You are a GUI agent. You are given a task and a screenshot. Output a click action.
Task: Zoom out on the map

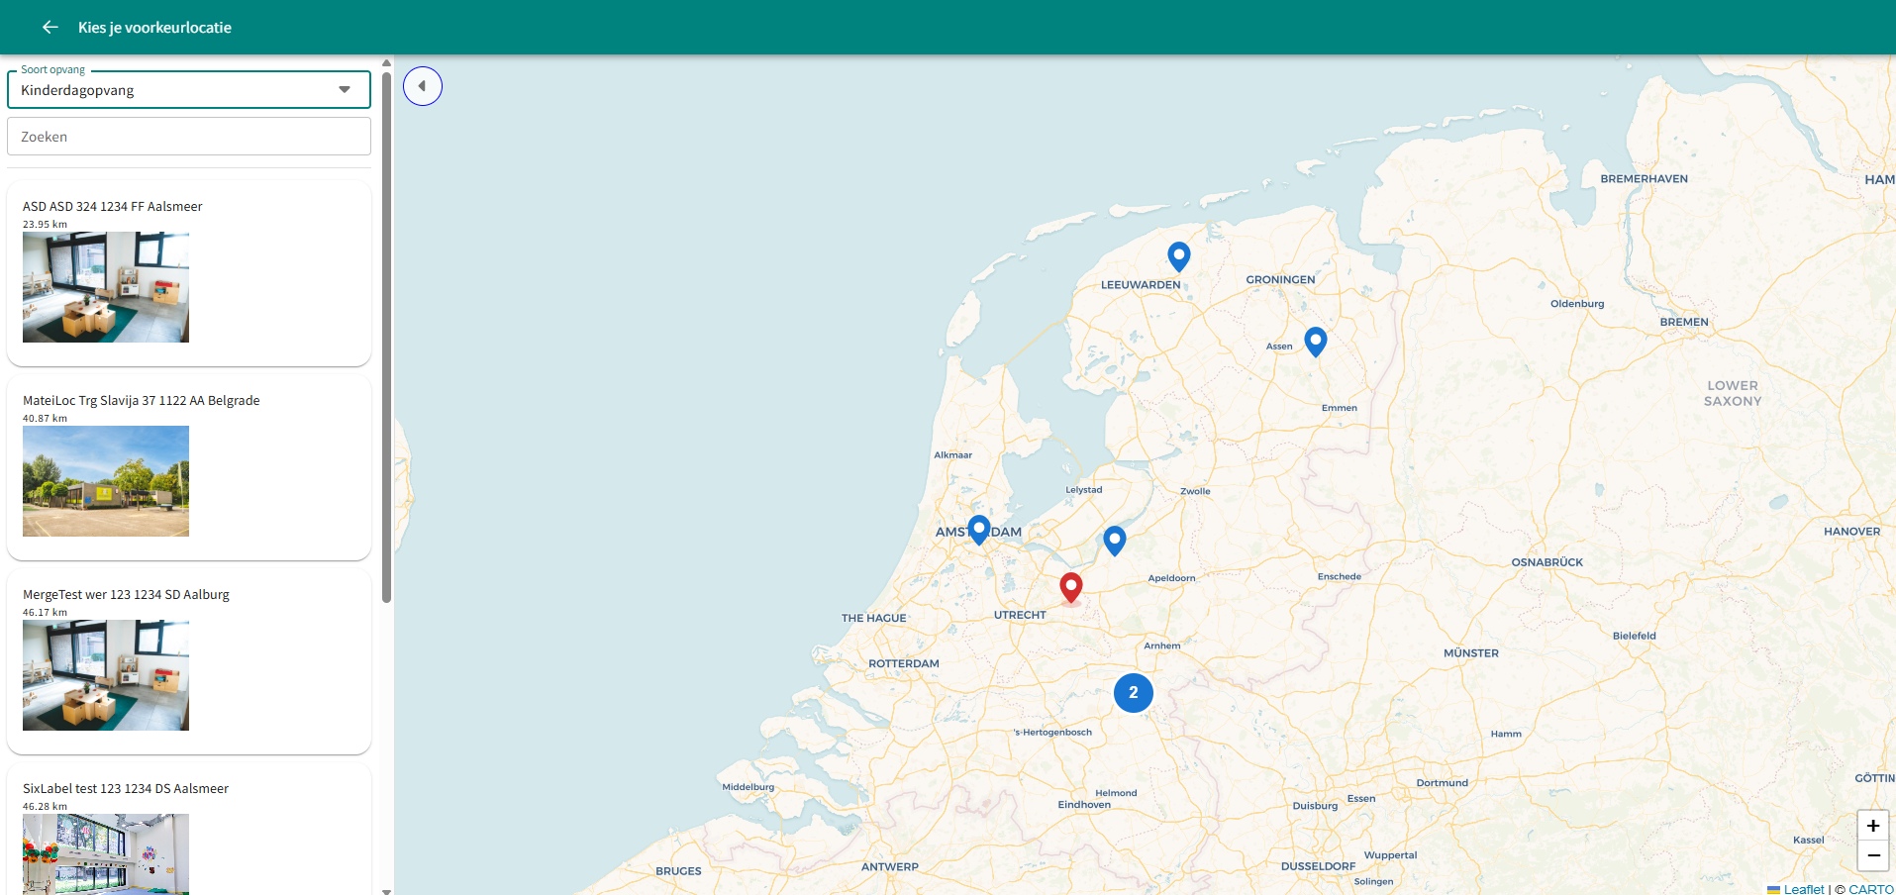[x=1872, y=855]
